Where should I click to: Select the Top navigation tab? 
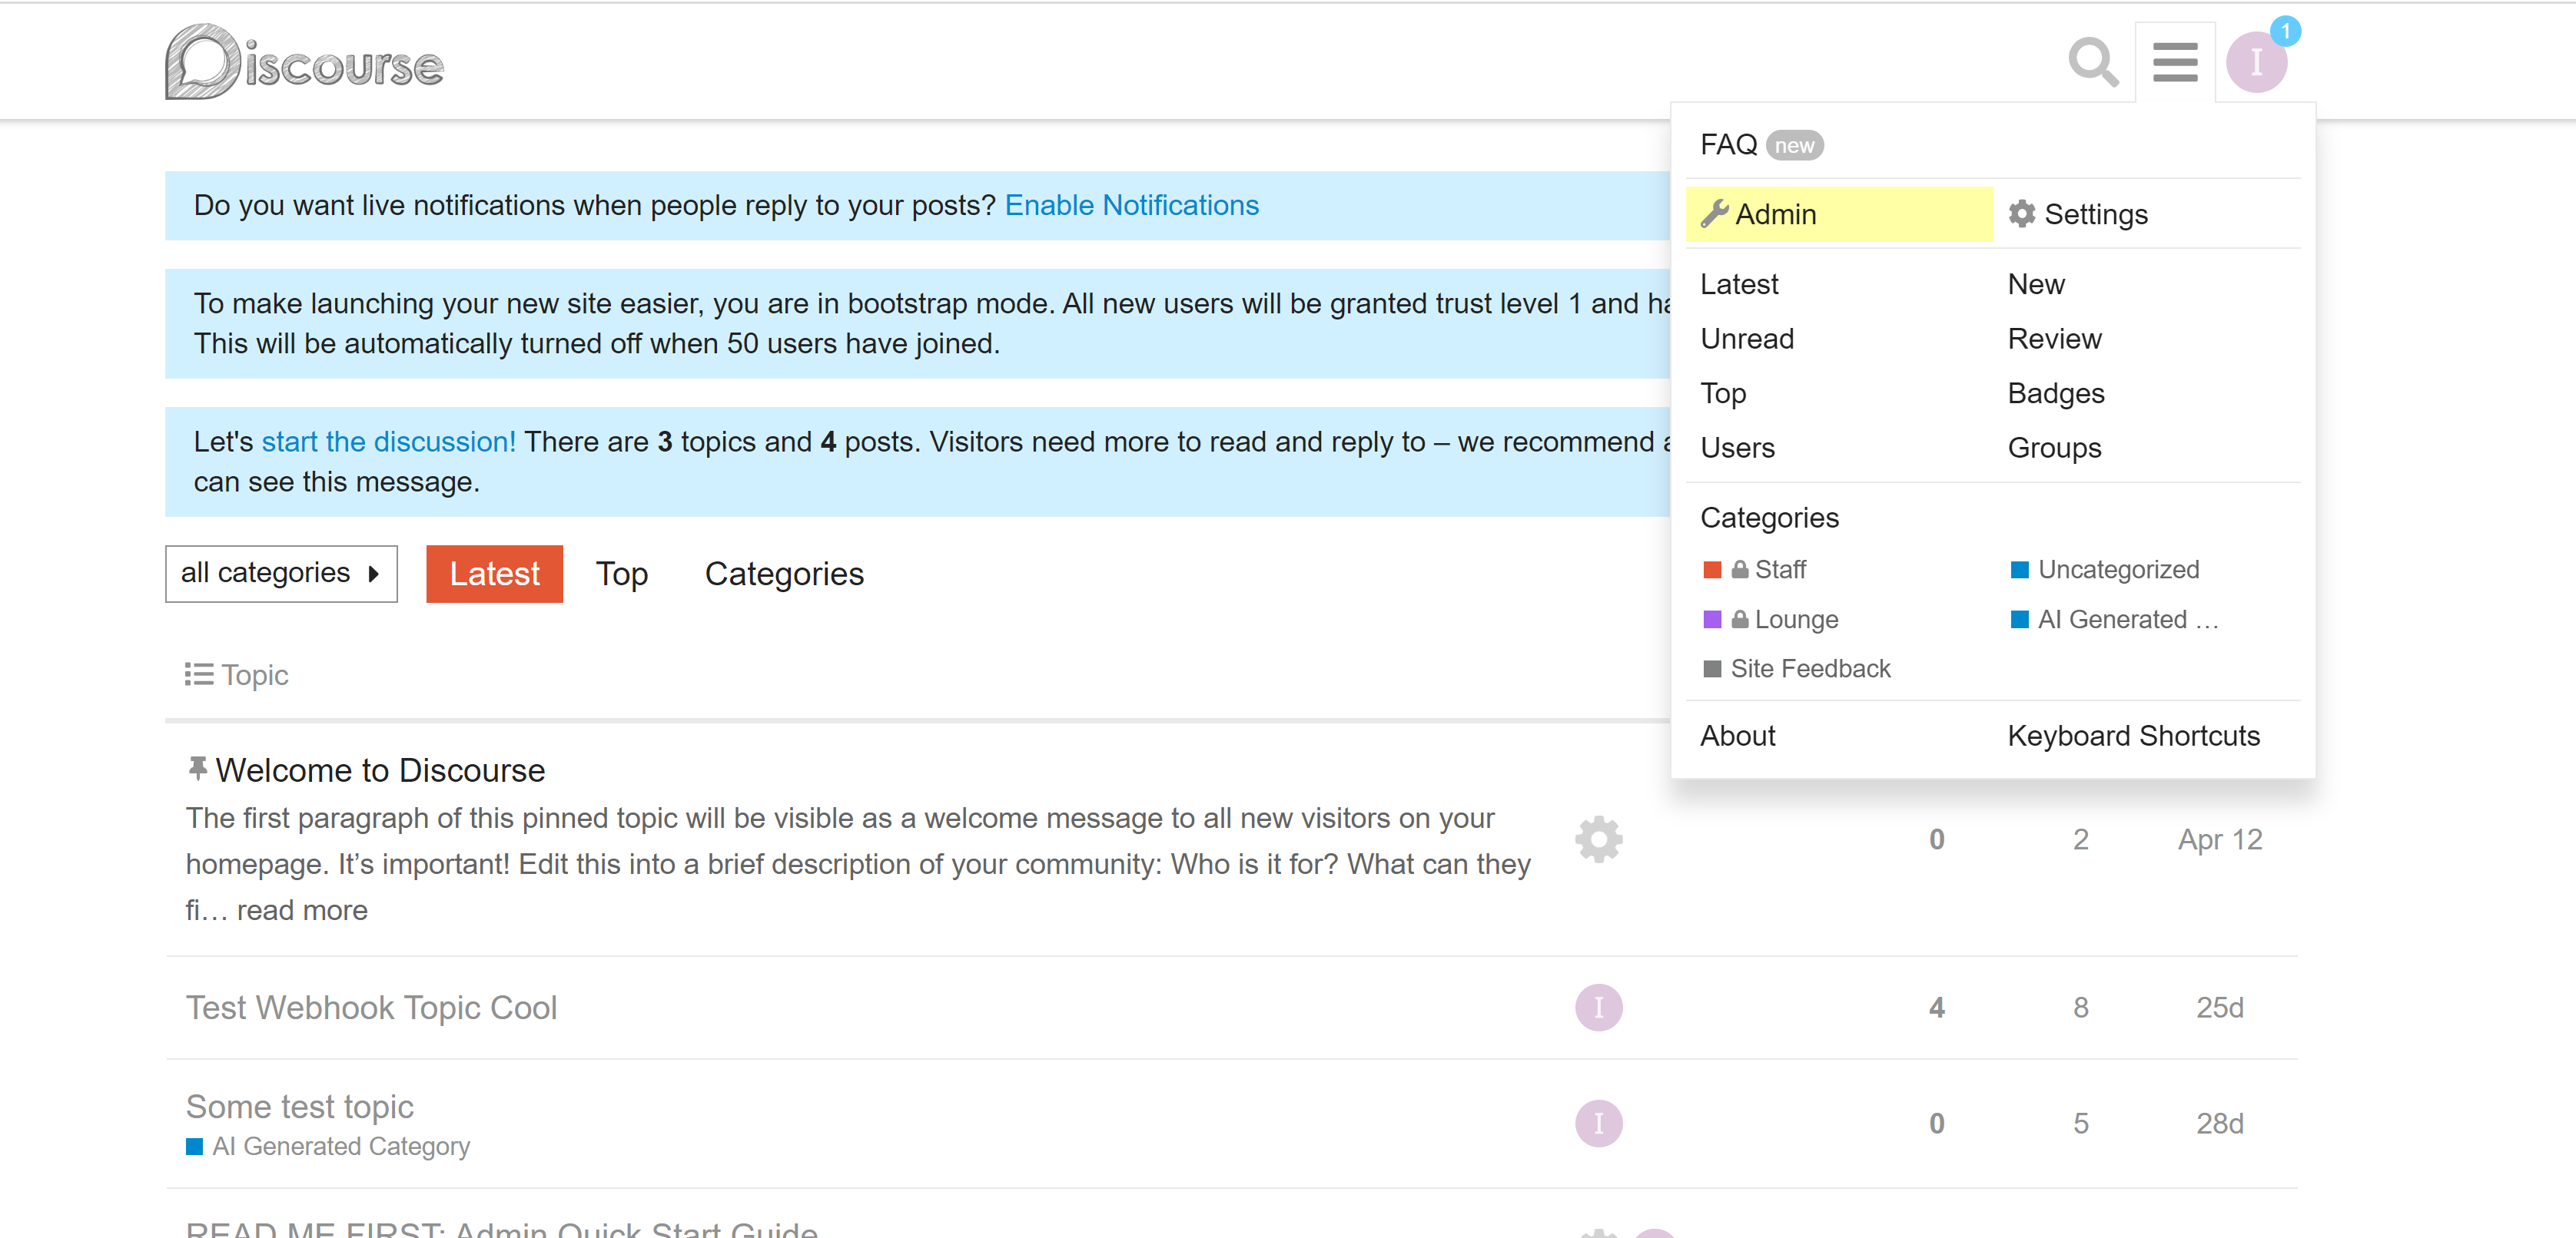(x=621, y=574)
